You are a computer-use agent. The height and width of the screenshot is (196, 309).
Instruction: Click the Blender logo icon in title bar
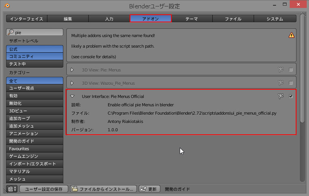point(7,6)
